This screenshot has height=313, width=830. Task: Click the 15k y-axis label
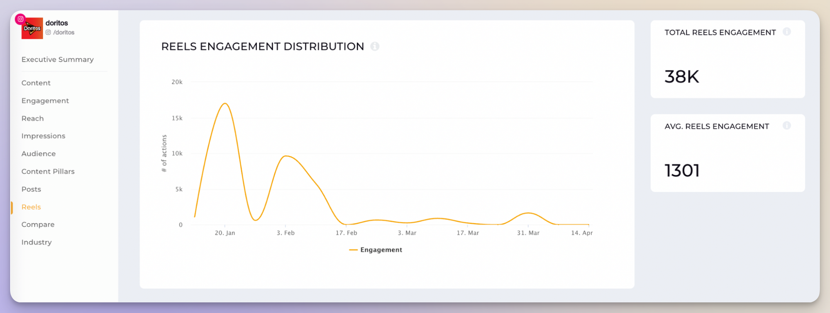coord(177,118)
